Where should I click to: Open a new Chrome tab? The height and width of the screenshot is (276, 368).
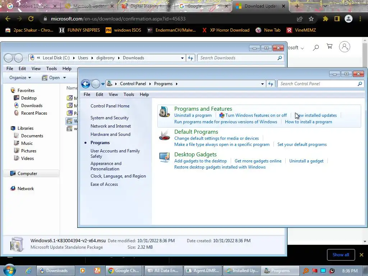tap(297, 6)
